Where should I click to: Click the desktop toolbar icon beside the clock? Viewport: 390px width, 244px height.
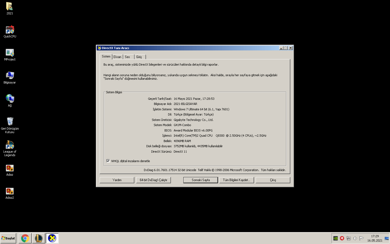click(387, 238)
